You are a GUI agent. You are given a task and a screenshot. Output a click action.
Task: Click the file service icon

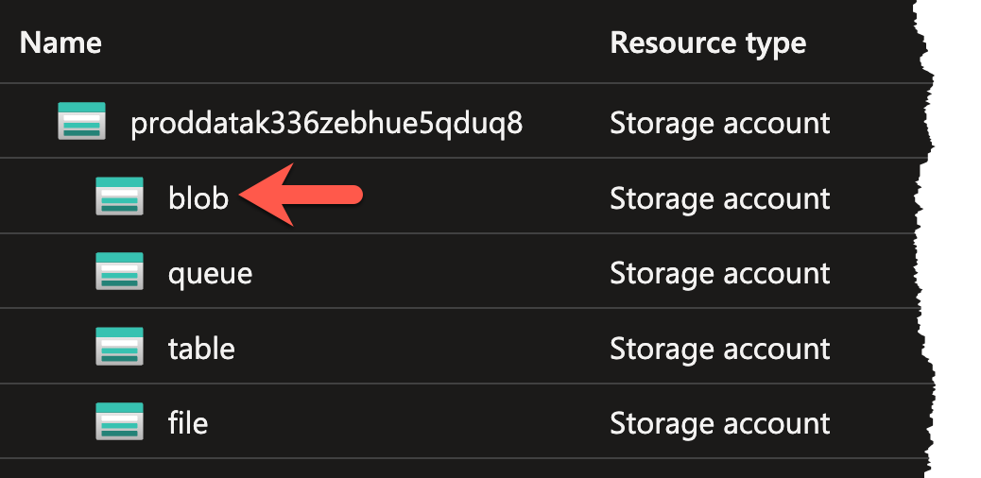tap(119, 422)
